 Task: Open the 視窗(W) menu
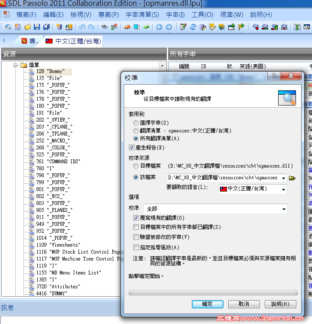[232, 15]
